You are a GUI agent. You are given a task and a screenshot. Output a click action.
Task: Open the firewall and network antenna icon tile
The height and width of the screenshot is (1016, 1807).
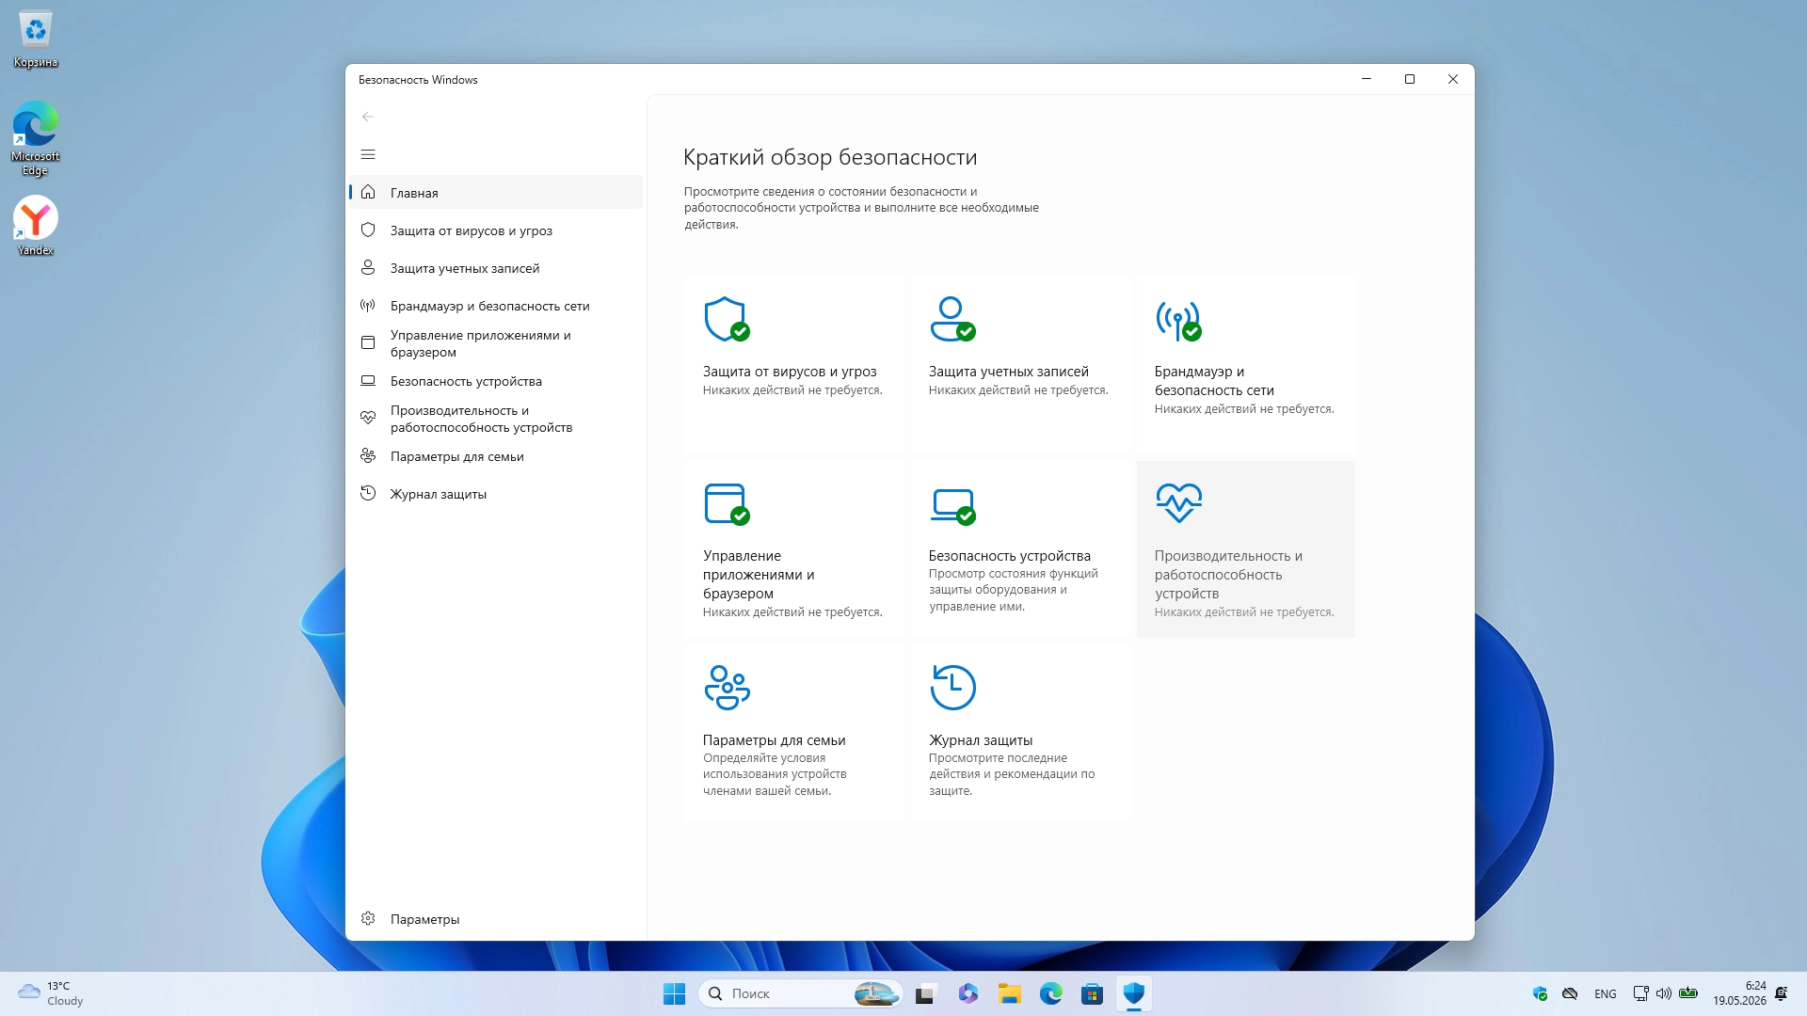(x=1178, y=321)
